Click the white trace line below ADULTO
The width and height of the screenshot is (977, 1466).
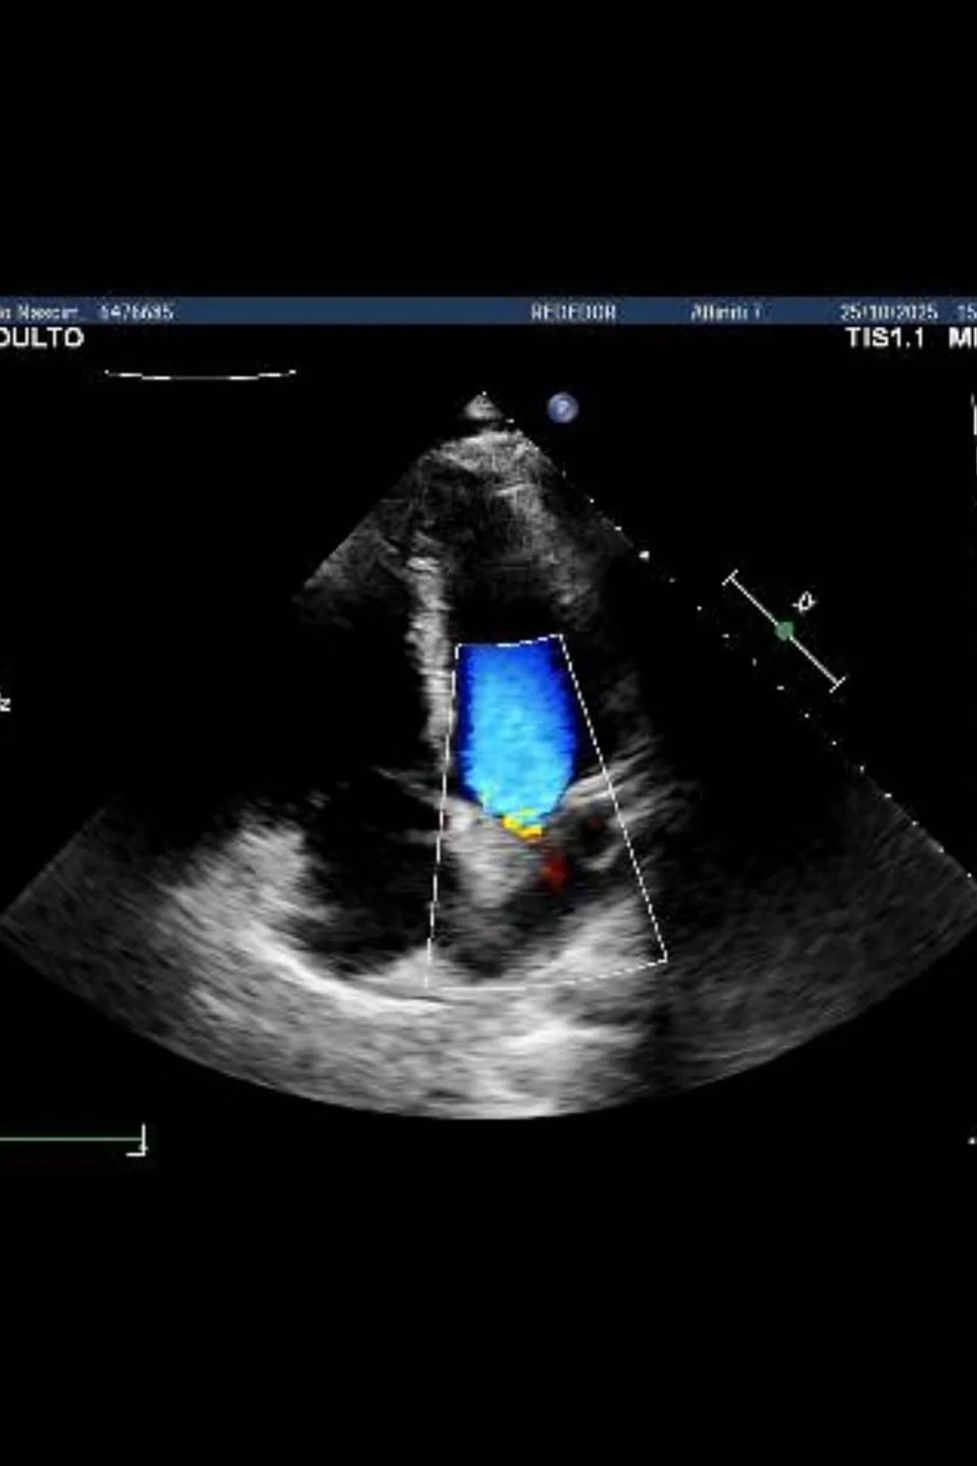click(199, 375)
